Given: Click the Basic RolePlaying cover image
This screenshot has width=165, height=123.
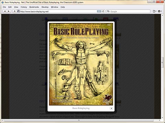Looking at the screenshot, I should pos(81,64).
